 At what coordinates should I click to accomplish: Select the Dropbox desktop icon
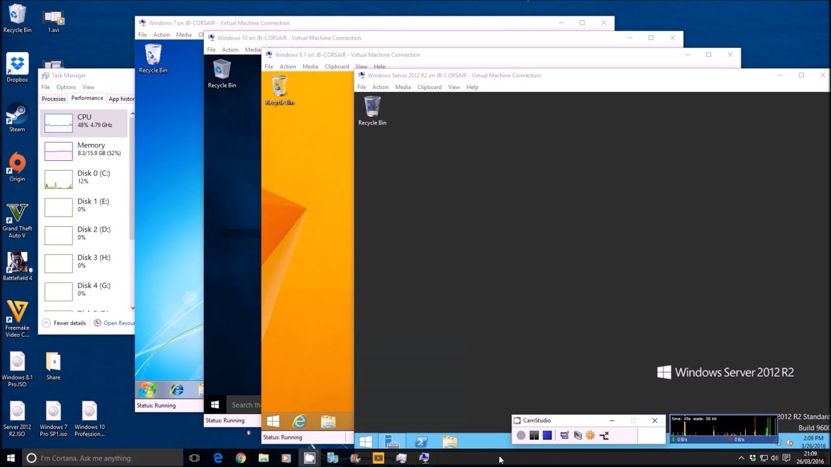[x=18, y=68]
